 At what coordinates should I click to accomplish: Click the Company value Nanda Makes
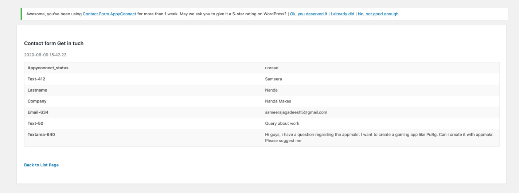pyautogui.click(x=278, y=101)
